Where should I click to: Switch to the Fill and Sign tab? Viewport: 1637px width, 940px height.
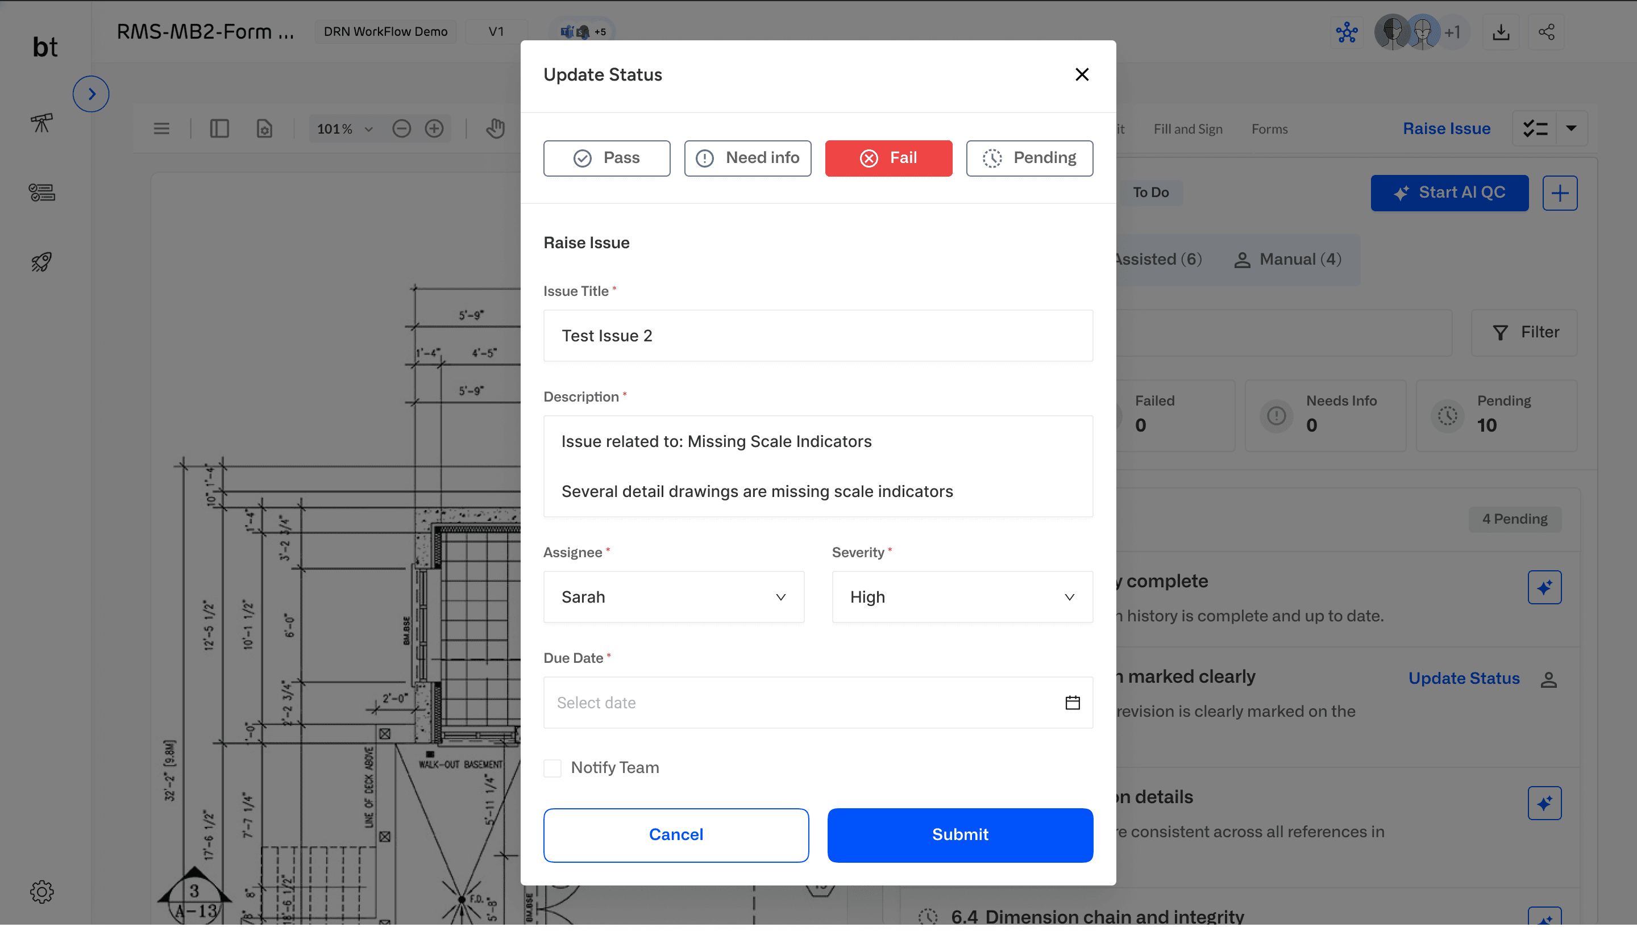click(x=1187, y=129)
